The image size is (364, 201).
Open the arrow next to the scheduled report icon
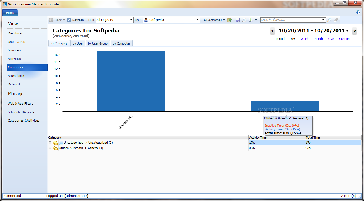[x=256, y=20]
